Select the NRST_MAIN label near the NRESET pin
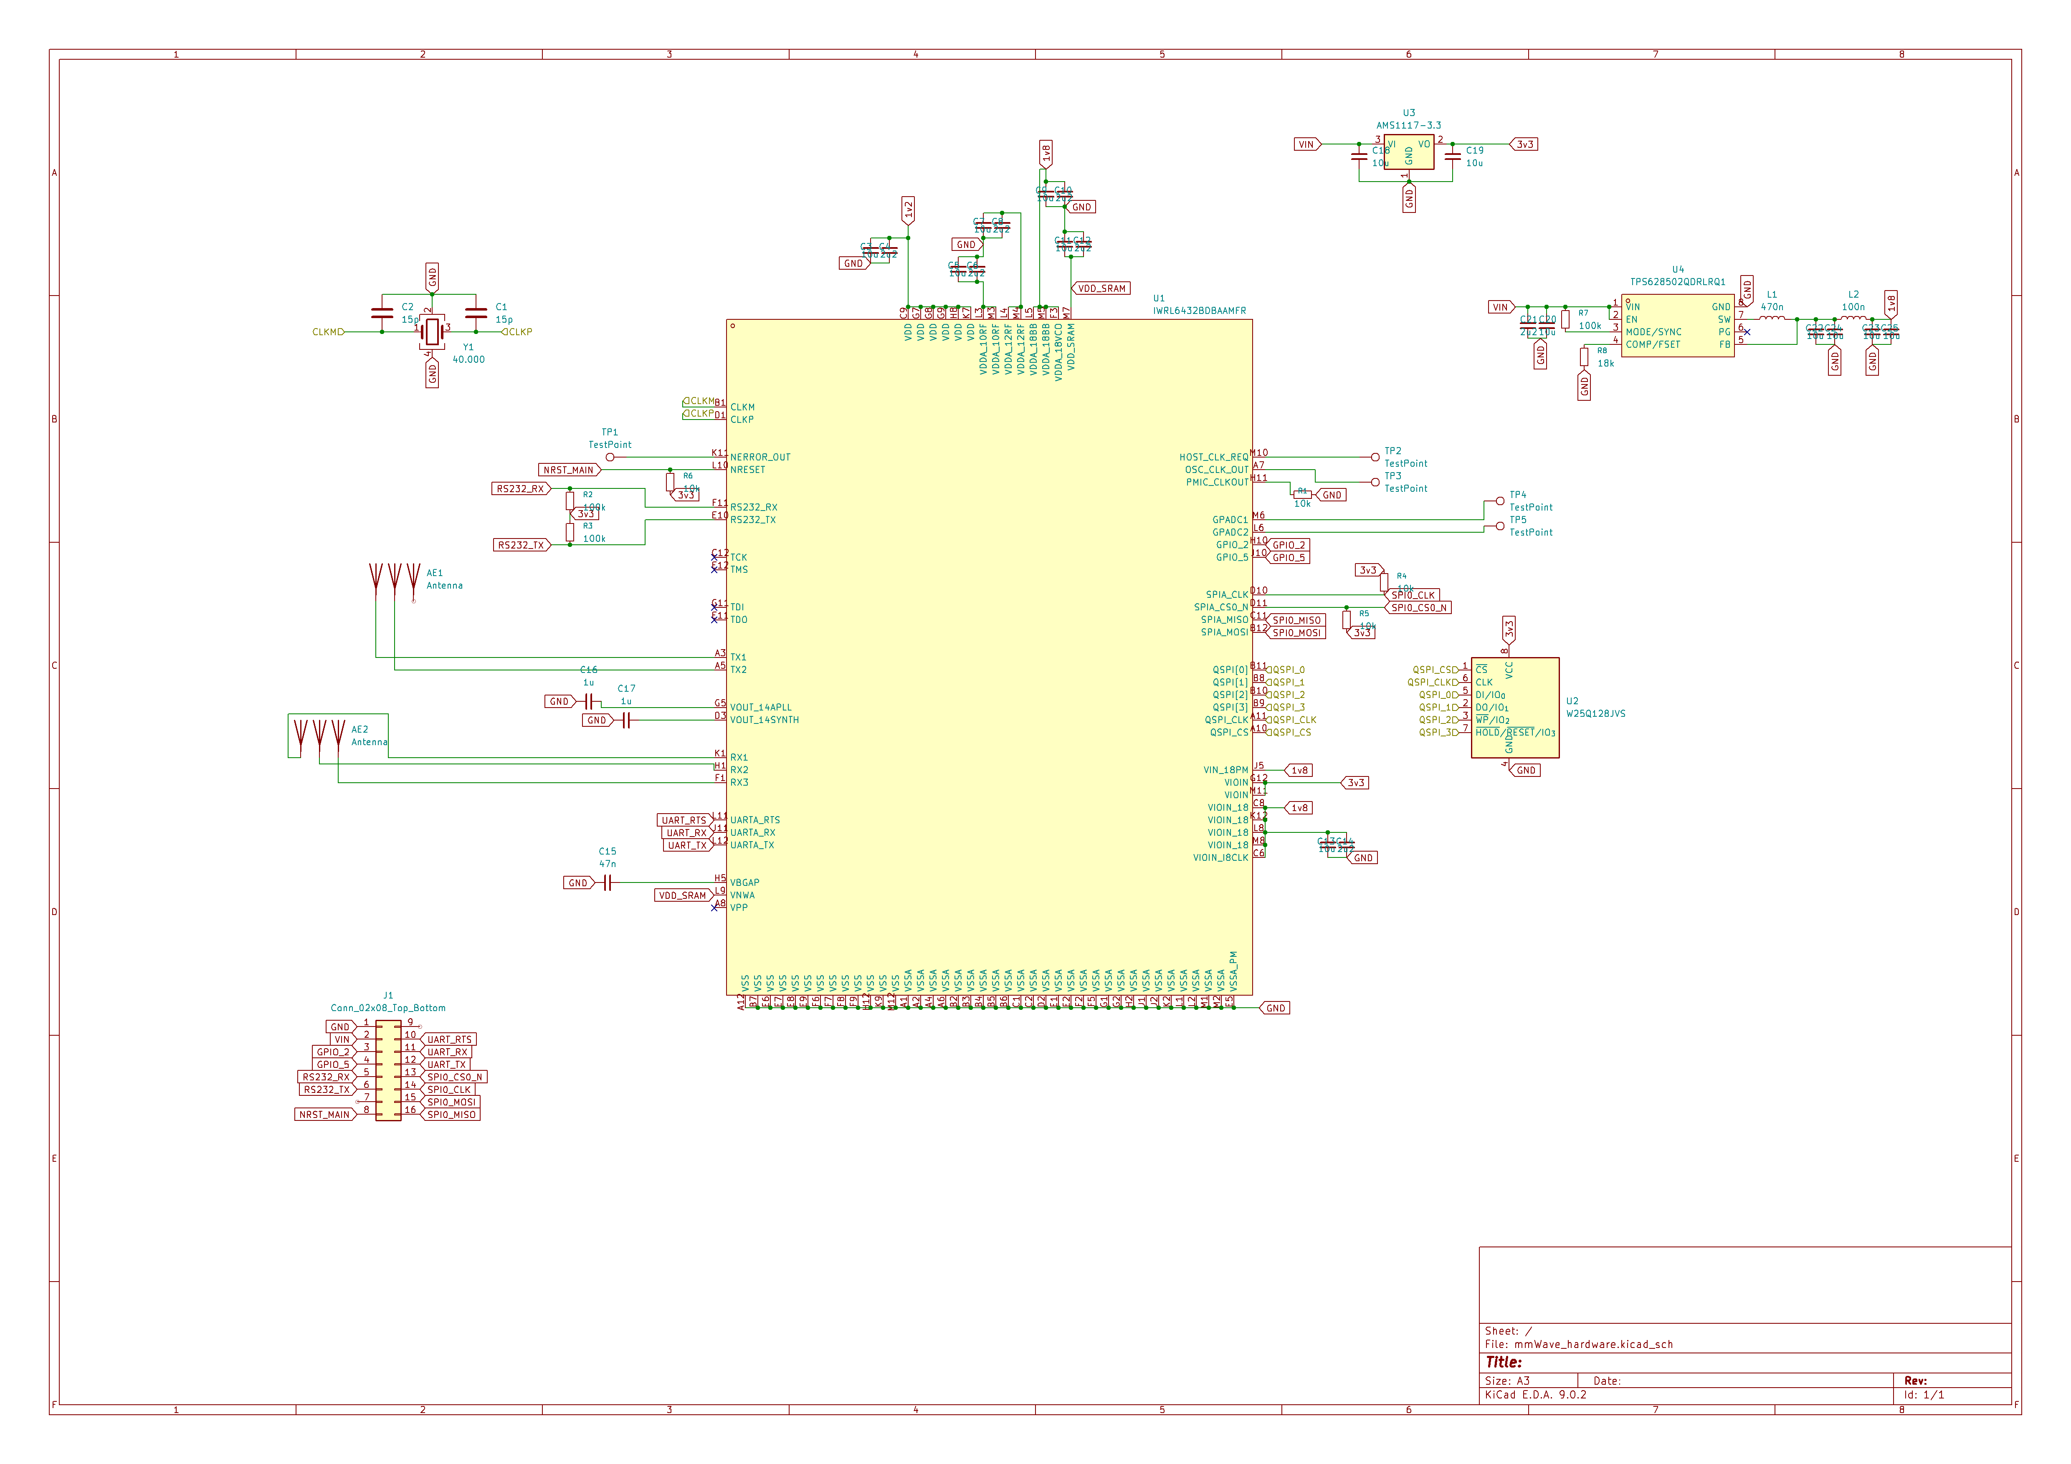The image size is (2071, 1464). pos(570,470)
